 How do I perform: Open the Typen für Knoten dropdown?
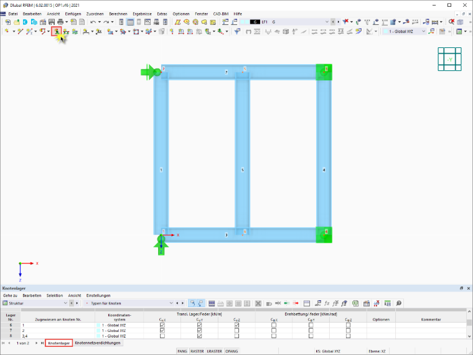point(171,303)
